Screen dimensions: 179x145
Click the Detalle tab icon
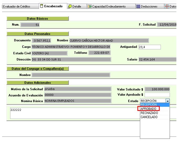[x=70, y=6]
